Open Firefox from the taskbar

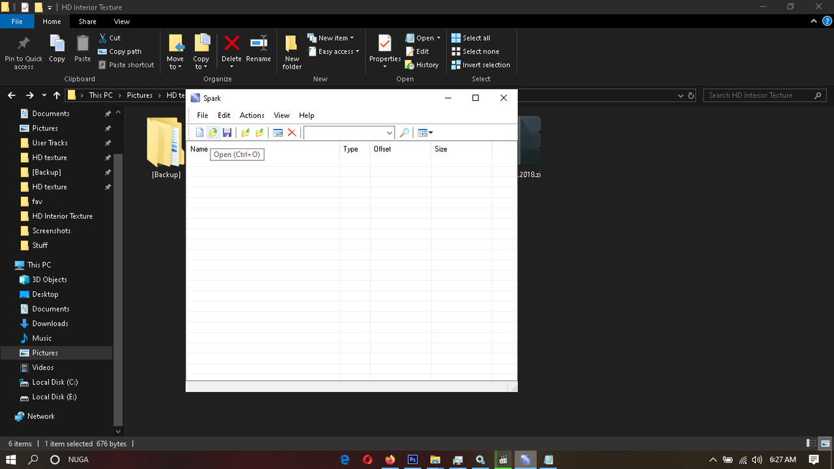(x=390, y=459)
